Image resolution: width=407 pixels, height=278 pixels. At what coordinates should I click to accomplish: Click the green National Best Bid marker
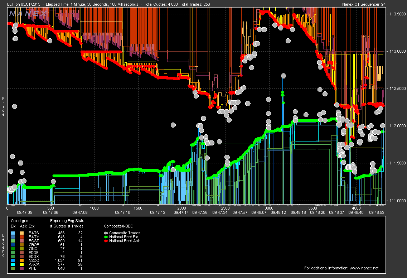point(106,237)
